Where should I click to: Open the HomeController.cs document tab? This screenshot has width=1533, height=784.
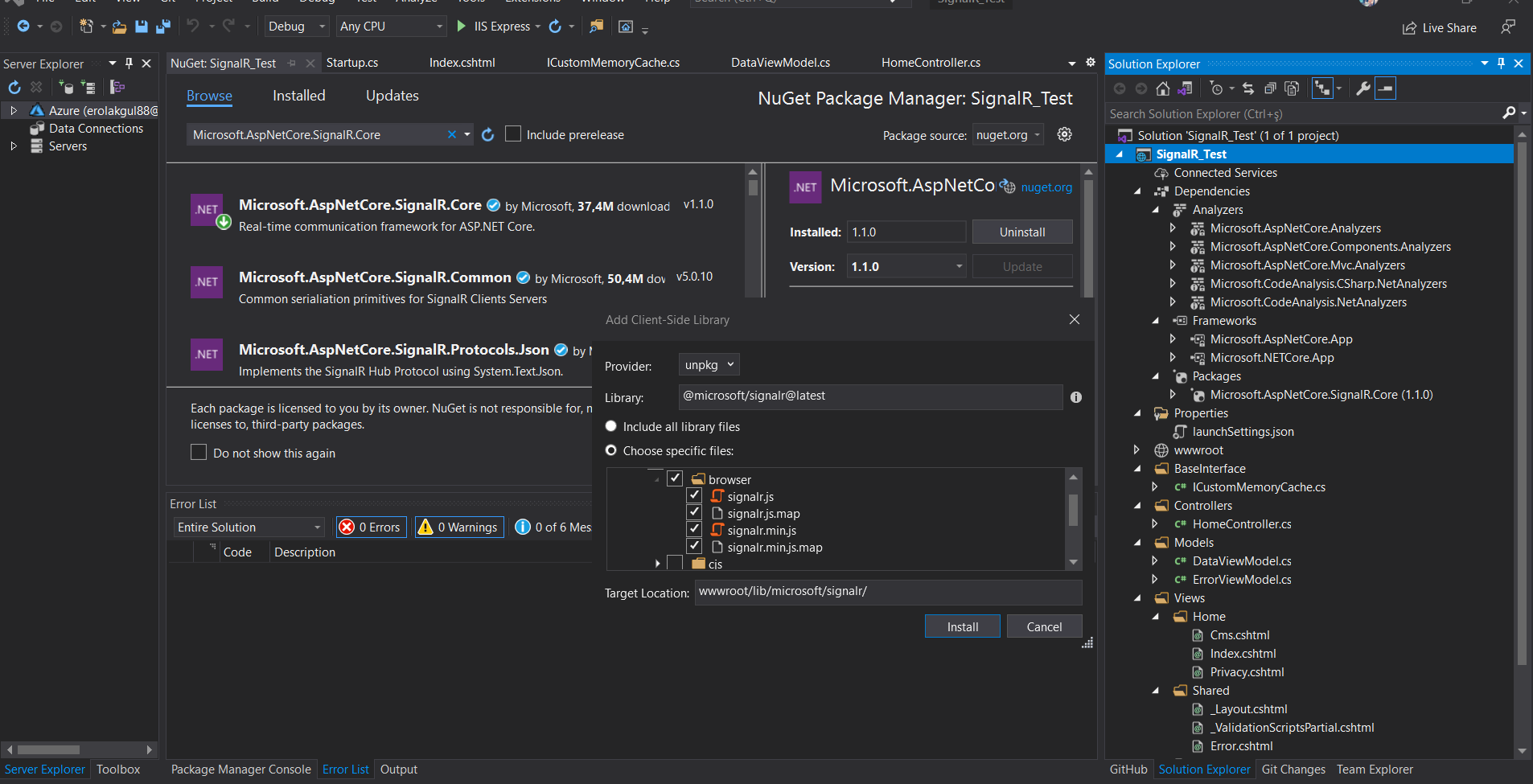pos(931,63)
